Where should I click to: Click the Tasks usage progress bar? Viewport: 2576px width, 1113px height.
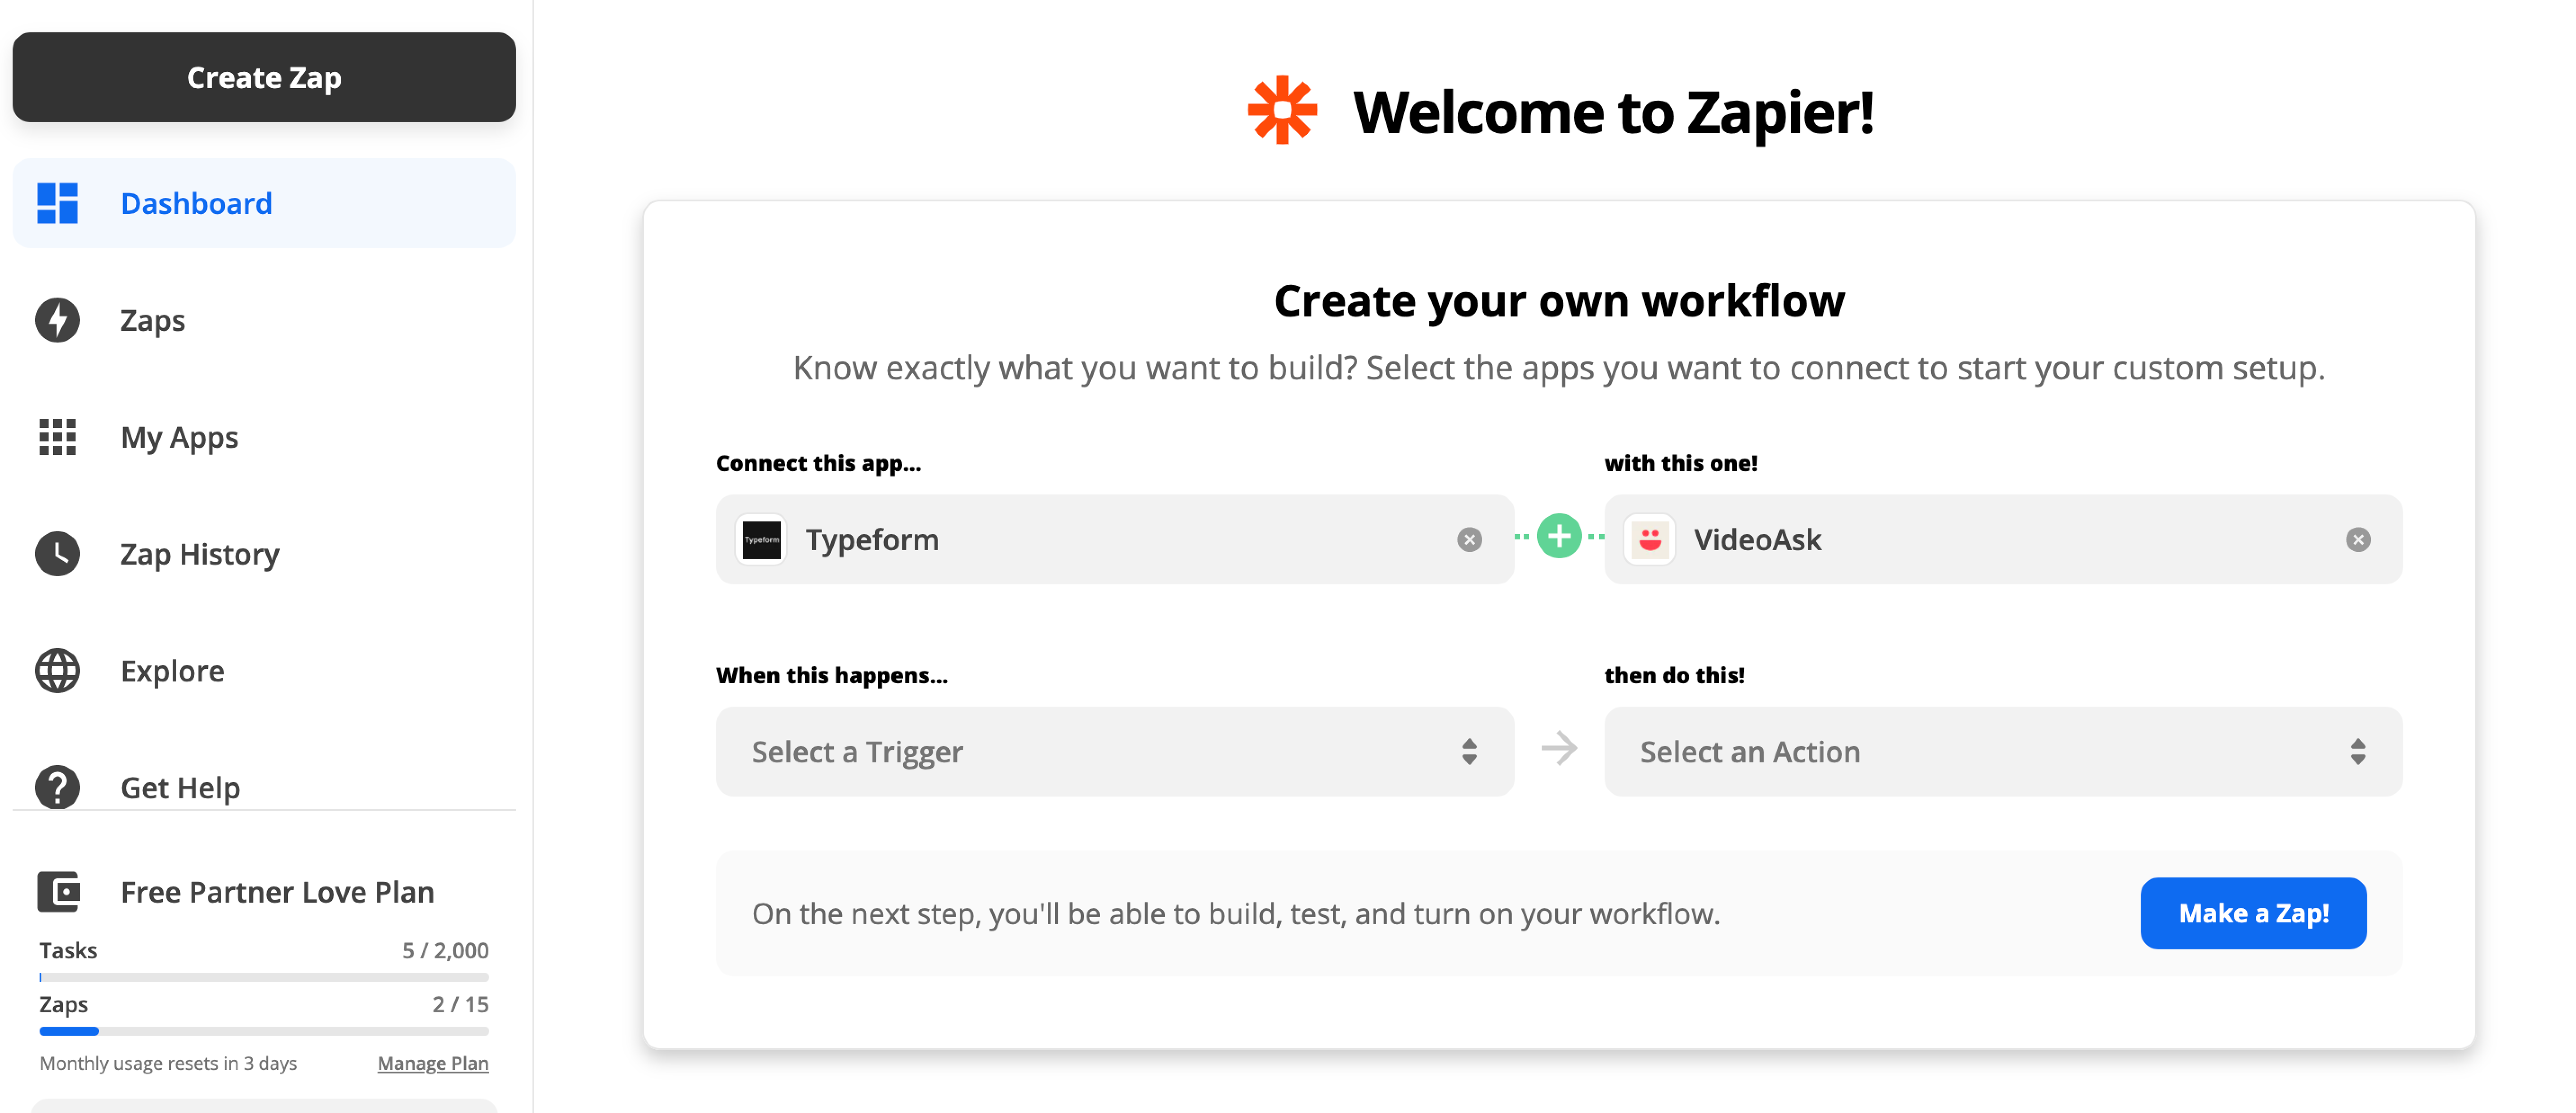point(264,977)
